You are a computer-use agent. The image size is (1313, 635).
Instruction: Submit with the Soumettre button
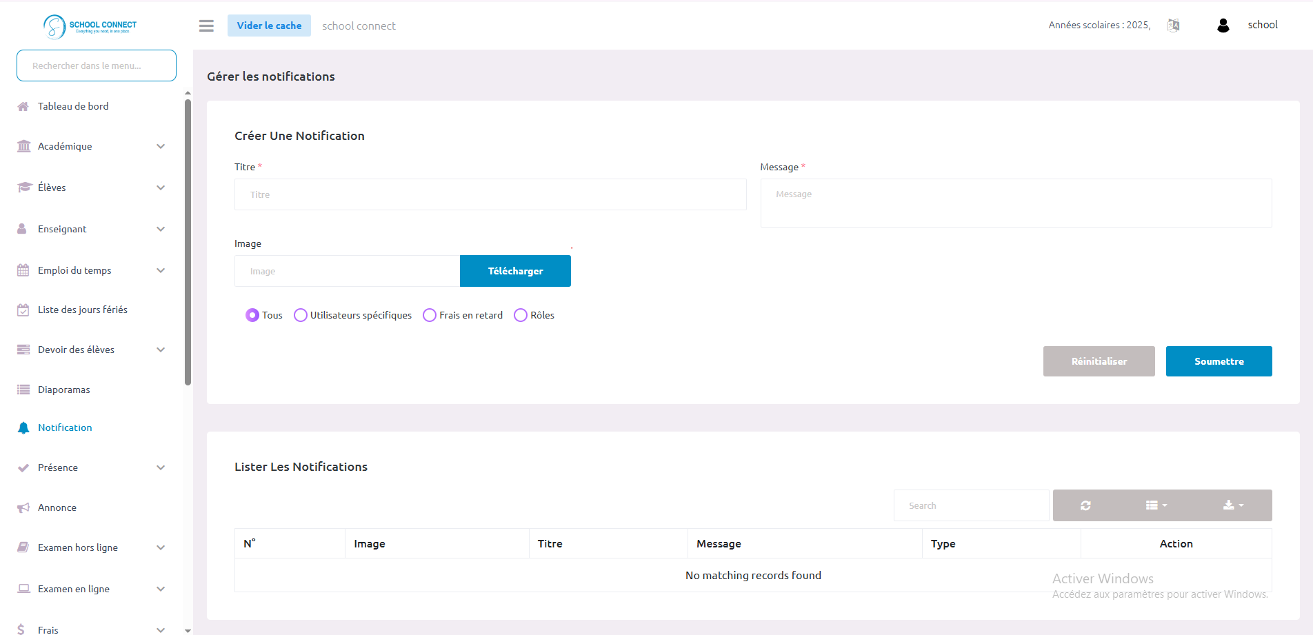[1219, 361]
